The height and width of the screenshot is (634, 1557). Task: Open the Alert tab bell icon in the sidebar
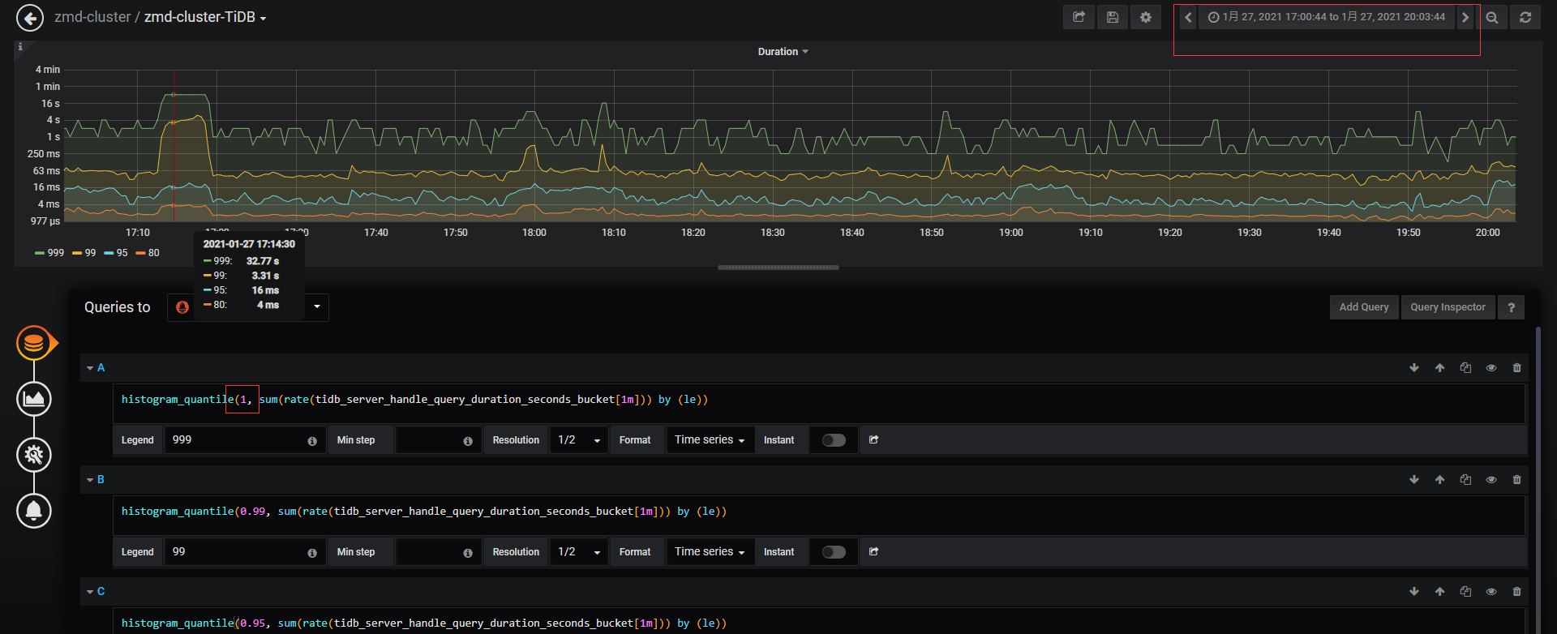(34, 511)
